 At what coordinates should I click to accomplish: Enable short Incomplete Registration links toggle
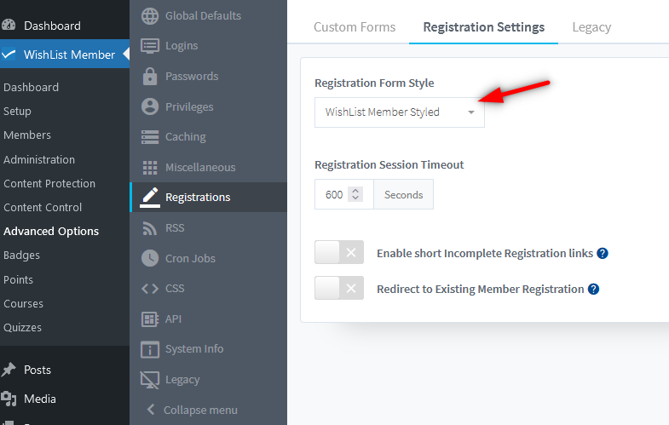pos(339,253)
